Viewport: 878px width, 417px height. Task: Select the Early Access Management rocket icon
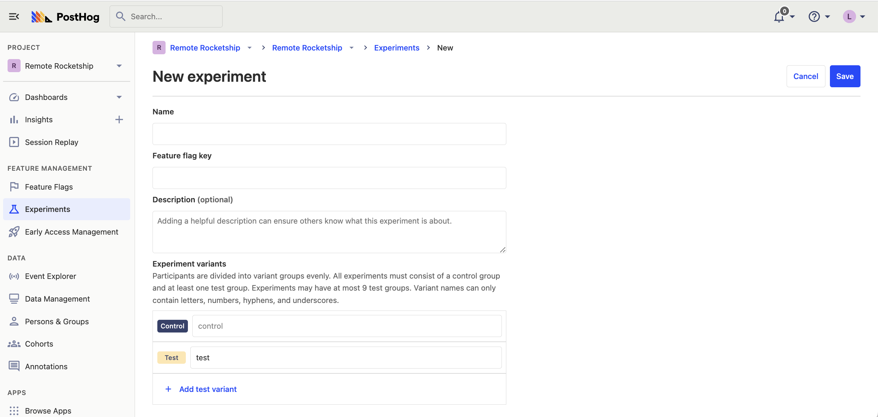[x=13, y=232]
